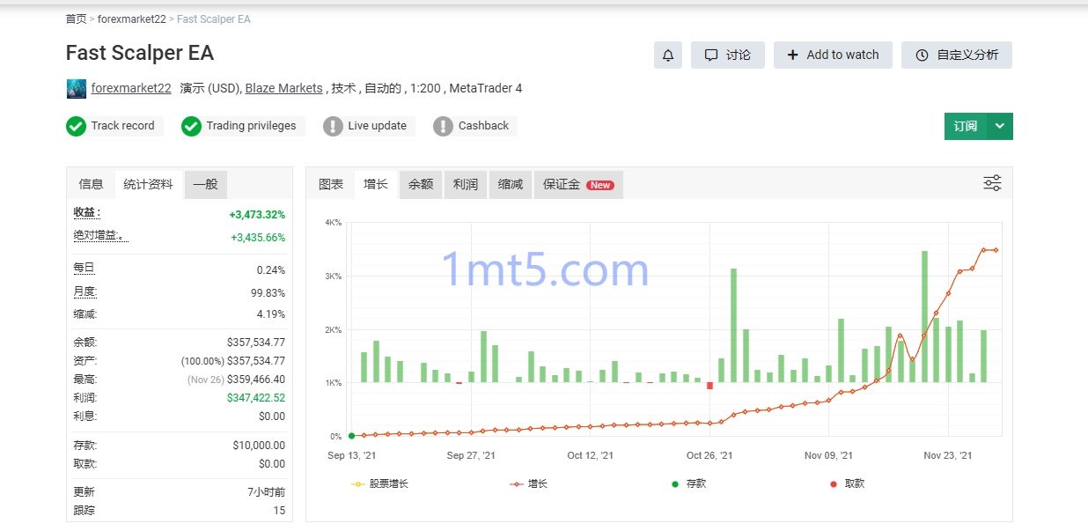Image resolution: width=1088 pixels, height=531 pixels.
Task: Click the $359,466.40 highest value
Action: point(256,380)
